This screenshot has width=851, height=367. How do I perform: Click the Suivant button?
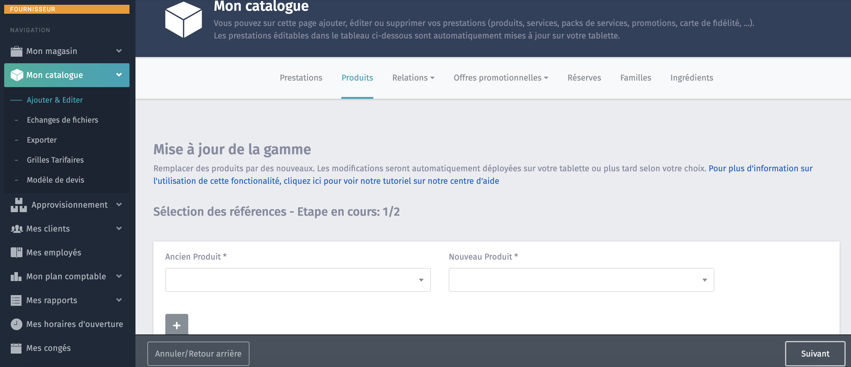coord(815,354)
